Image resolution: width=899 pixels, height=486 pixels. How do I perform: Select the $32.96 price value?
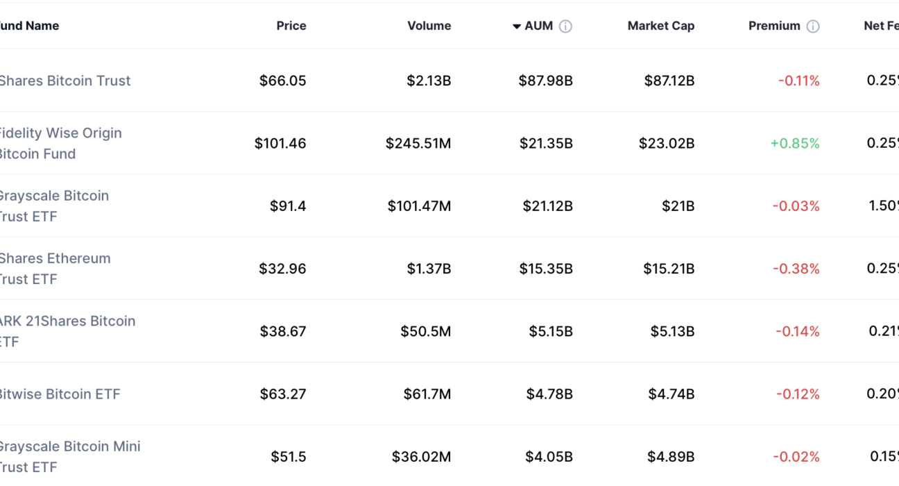tap(282, 268)
